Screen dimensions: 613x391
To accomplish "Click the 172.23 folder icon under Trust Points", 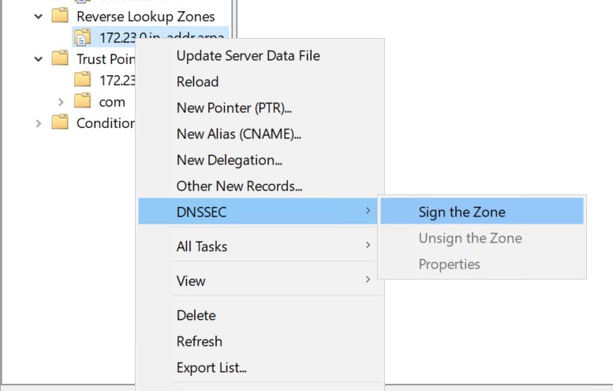I will coord(83,80).
